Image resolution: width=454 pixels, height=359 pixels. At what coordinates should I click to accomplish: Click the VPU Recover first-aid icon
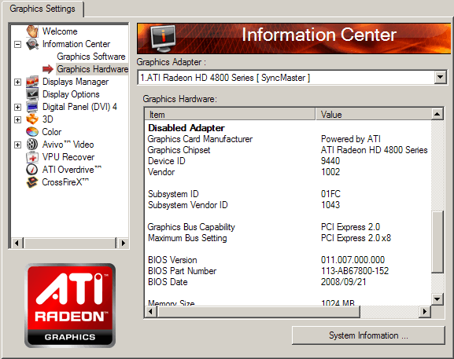point(32,157)
